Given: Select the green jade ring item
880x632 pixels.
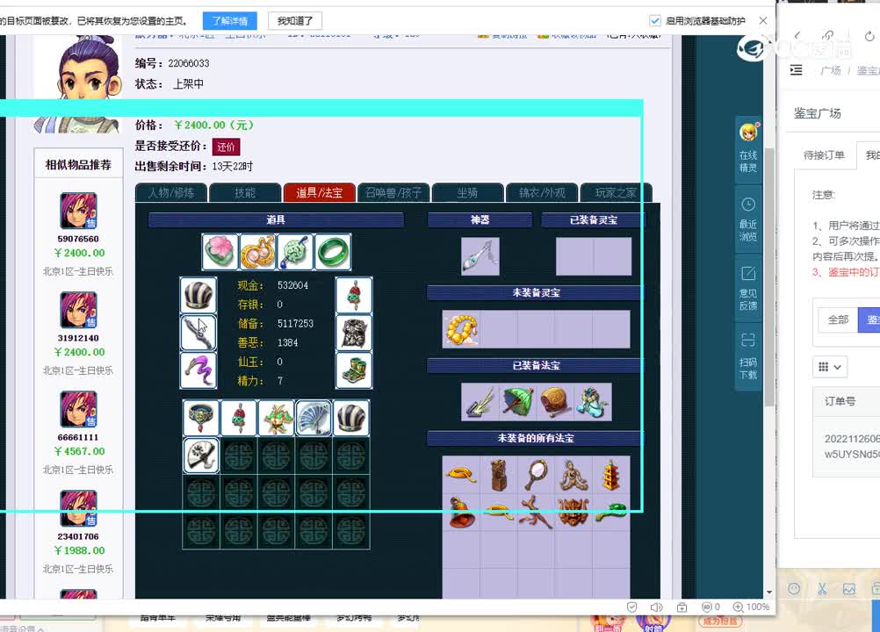Looking at the screenshot, I should tap(333, 252).
